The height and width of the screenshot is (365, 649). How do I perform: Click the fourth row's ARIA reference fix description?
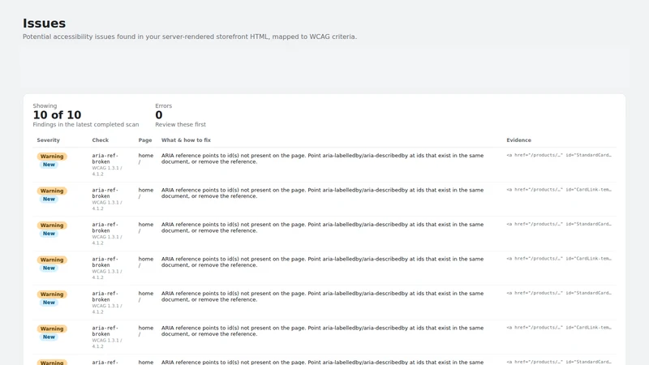[x=322, y=262]
